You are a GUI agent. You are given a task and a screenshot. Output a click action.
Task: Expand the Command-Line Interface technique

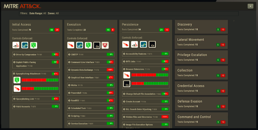coord(91,62)
